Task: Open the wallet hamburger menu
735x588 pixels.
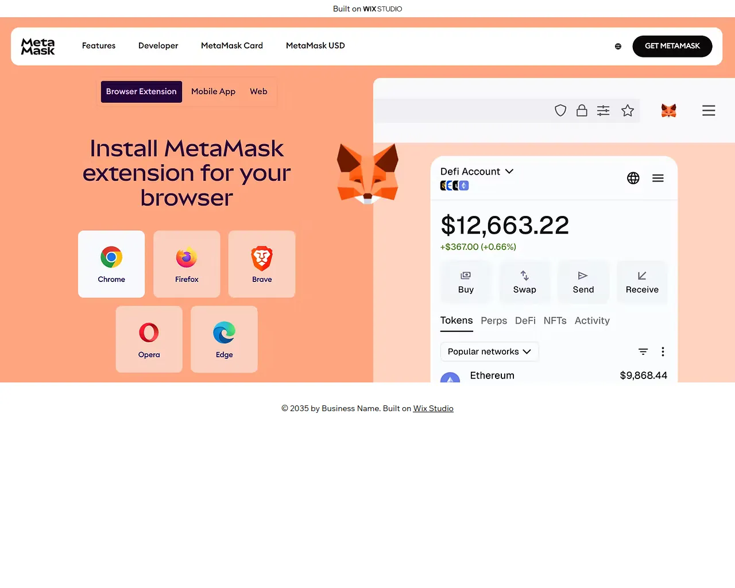Action: (658, 178)
